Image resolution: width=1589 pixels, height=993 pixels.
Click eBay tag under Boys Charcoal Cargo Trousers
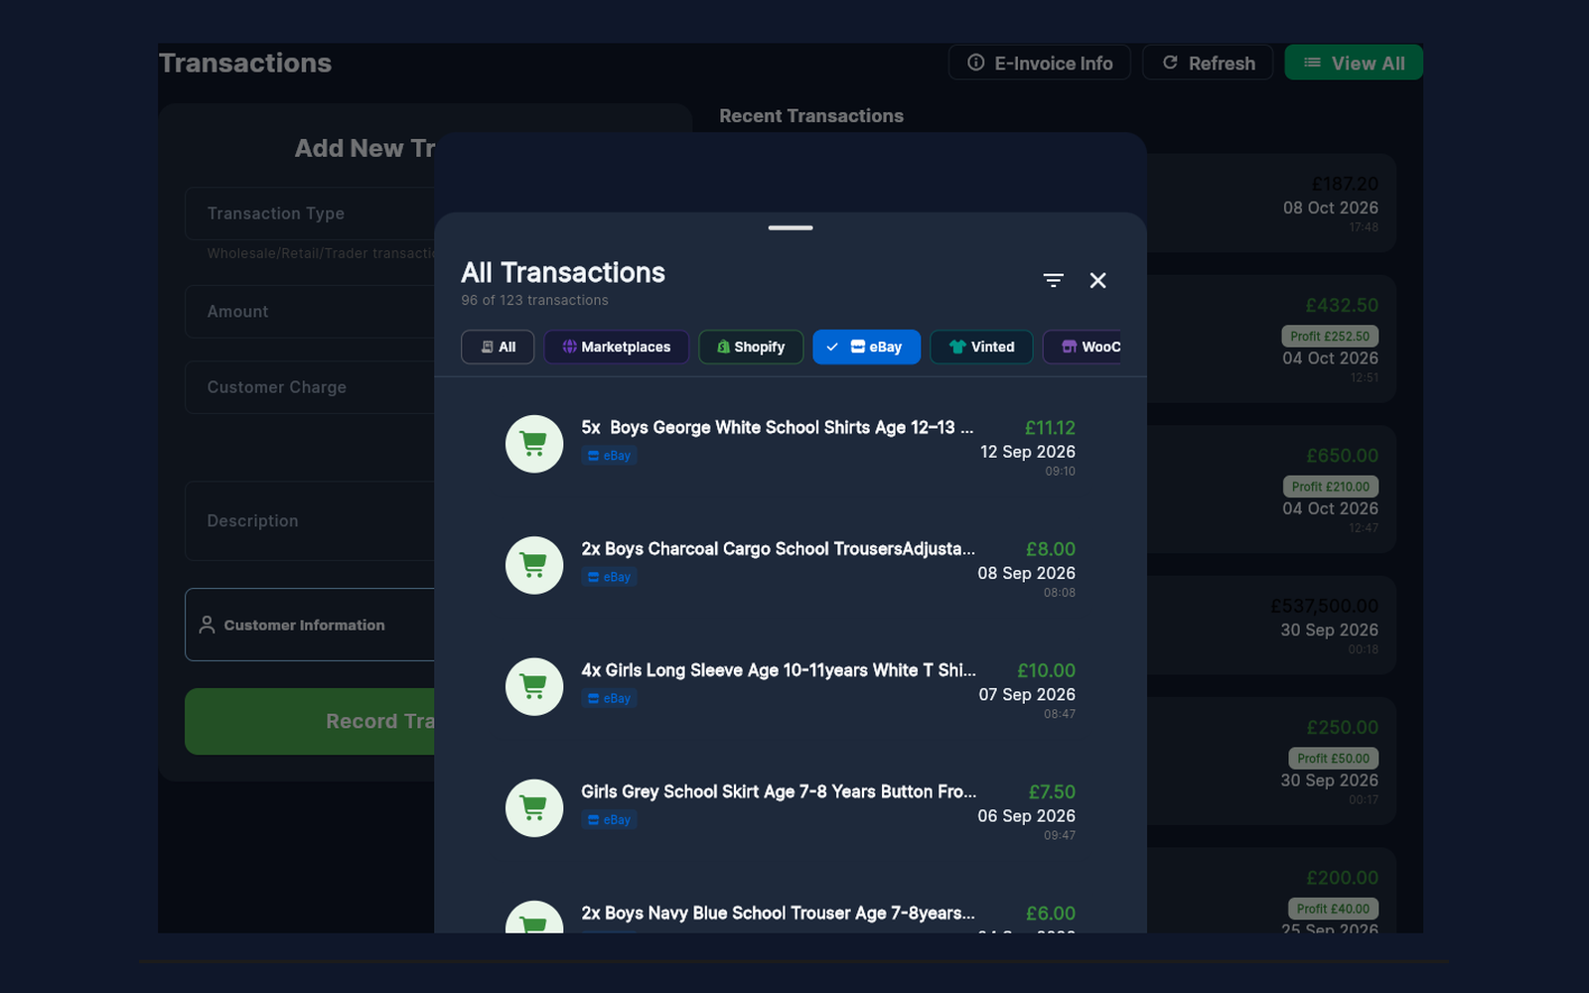(x=609, y=577)
